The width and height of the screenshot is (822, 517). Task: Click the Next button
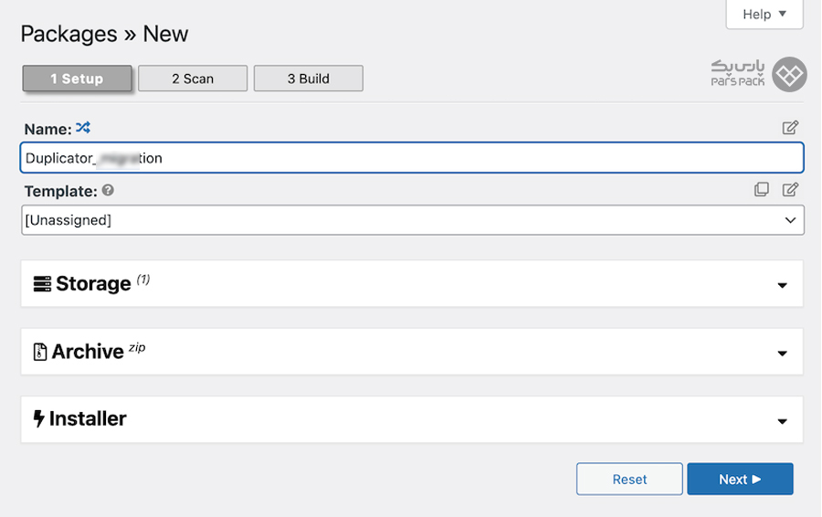point(740,479)
